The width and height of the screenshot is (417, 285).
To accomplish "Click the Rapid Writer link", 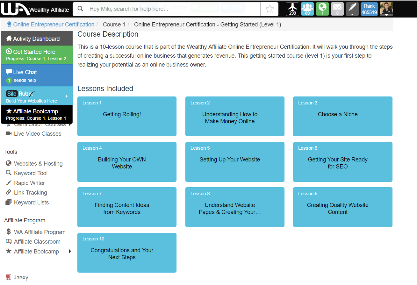I will point(29,183).
